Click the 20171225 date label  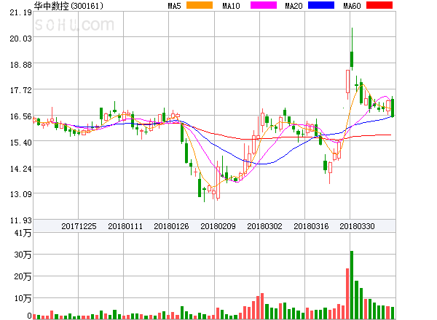[x=79, y=226]
